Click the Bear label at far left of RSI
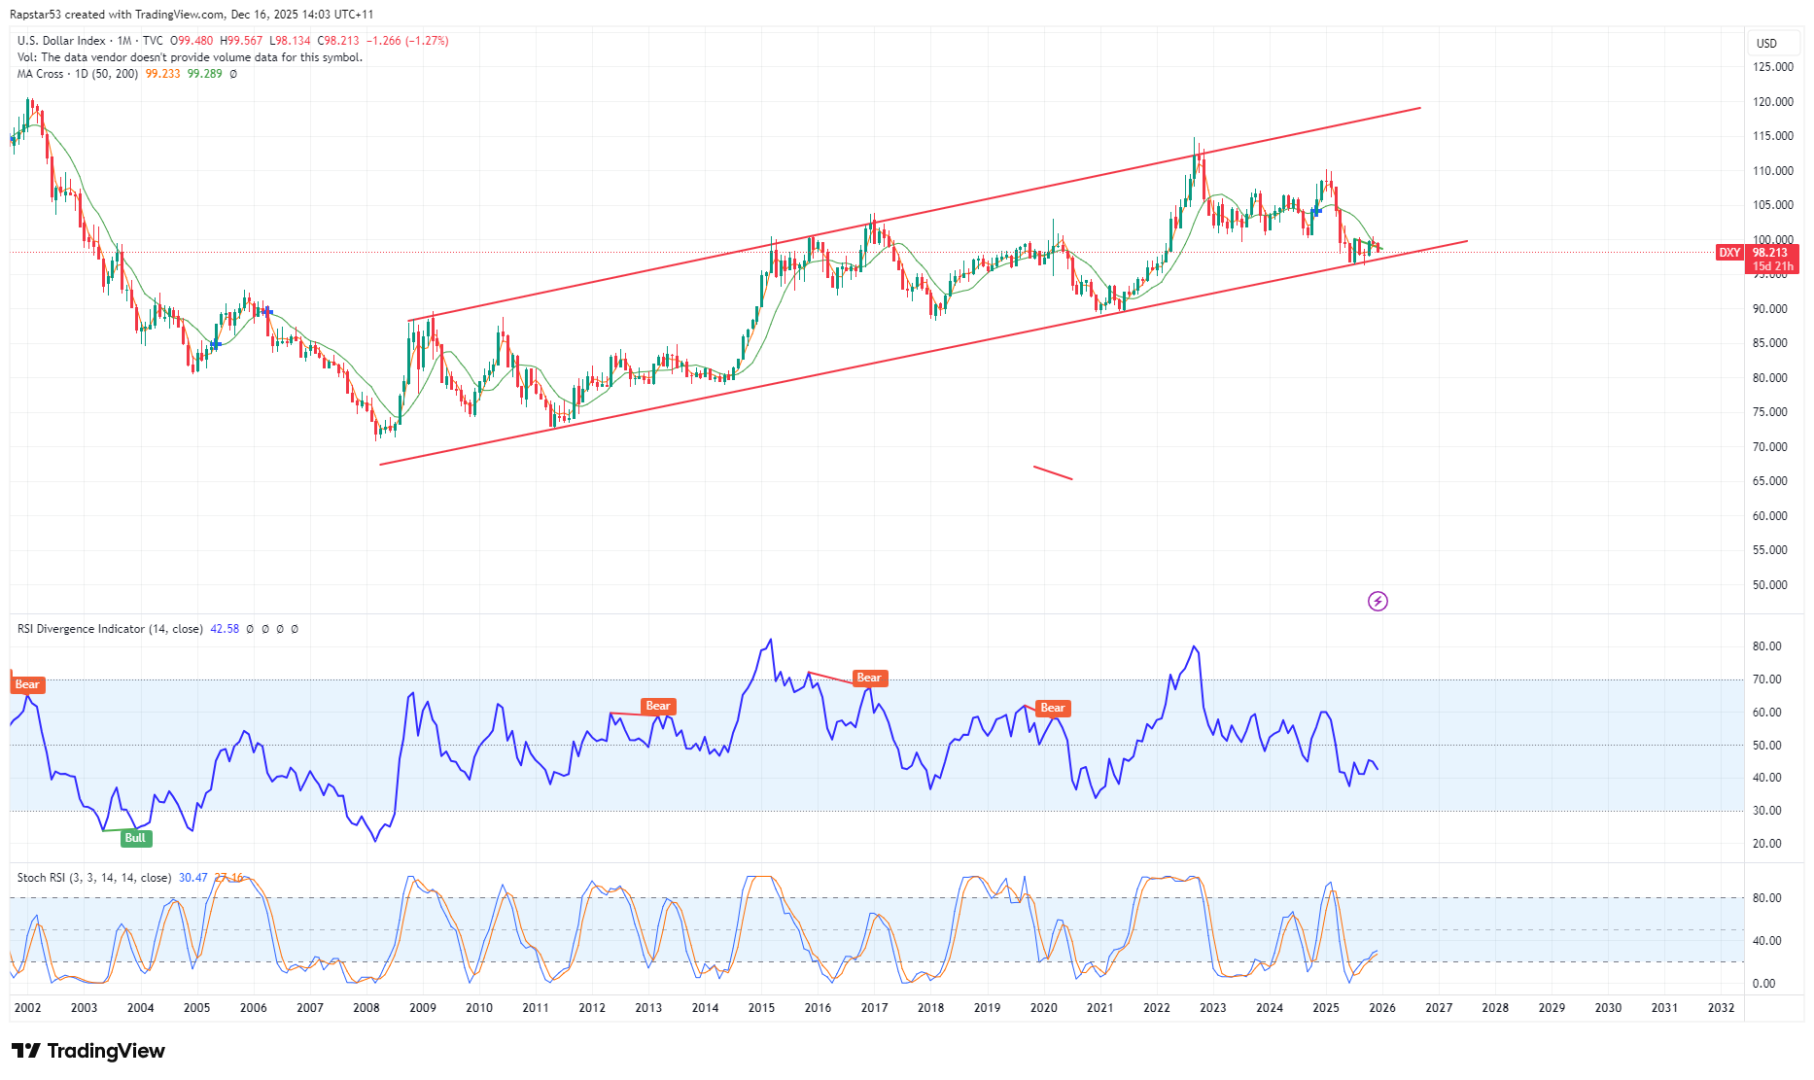The image size is (1814, 1080). point(27,684)
